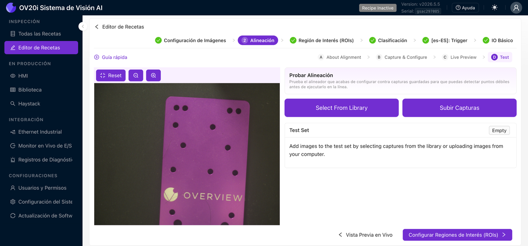Click the Configuración del Sistema gear icon
The width and height of the screenshot is (528, 246).
[x=13, y=202]
